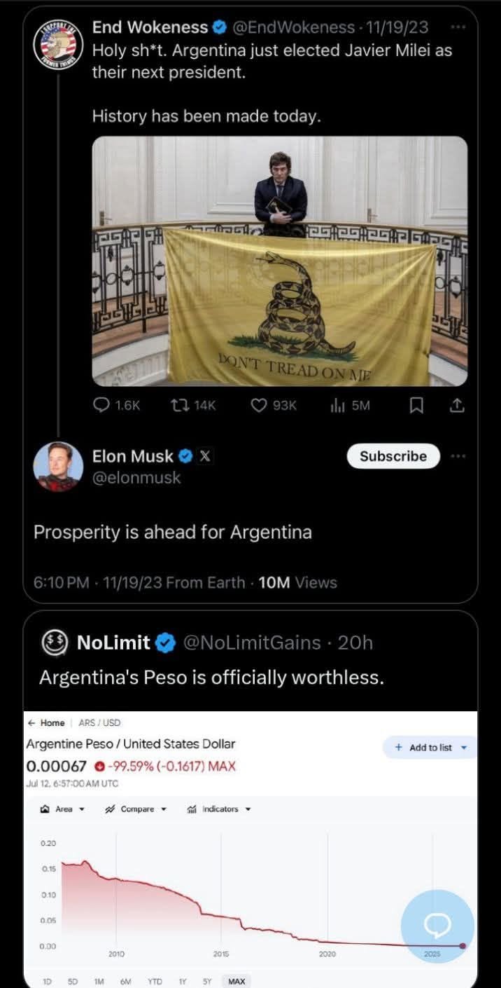
Task: Bookmark the End Wokeness tweet
Action: 416,405
